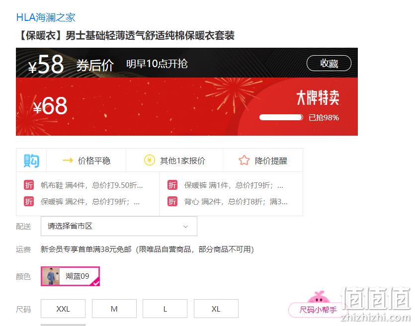Open the 其他1家报价 tab
Image resolution: width=415 pixels, height=326 pixels.
174,161
